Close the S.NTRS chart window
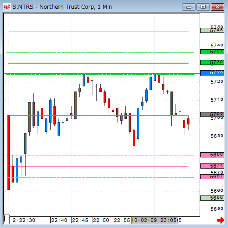Viewport: 228px width, 228px height. click(x=217, y=7)
